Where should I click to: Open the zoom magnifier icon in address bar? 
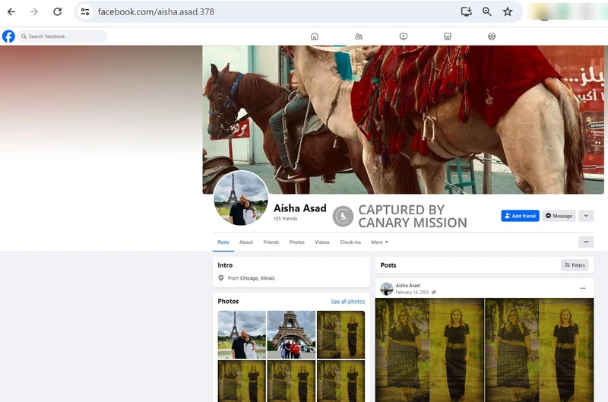(487, 11)
